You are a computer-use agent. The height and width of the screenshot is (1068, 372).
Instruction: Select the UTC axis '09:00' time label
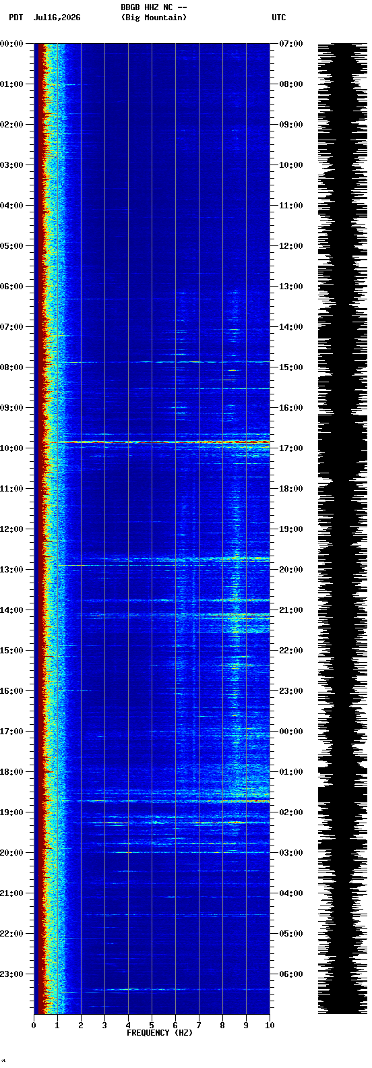[x=291, y=125]
